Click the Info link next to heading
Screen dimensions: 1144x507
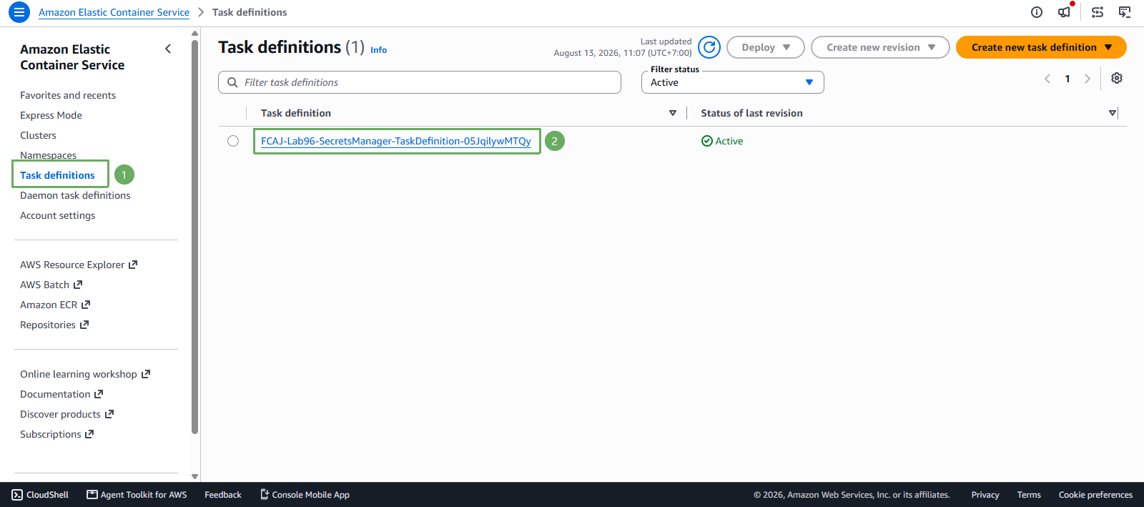[x=378, y=50]
